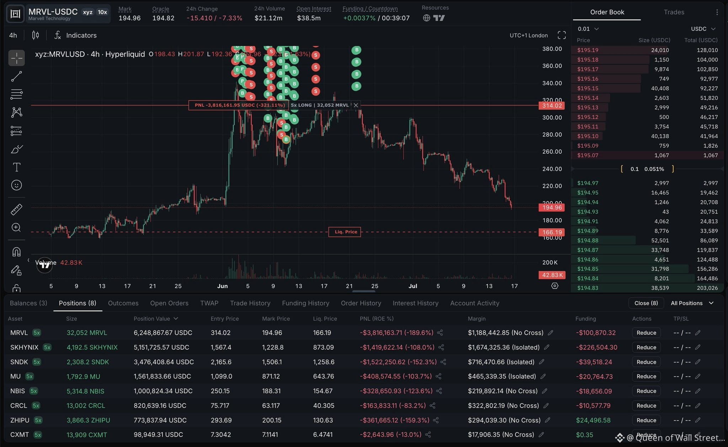The height and width of the screenshot is (447, 728).
Task: Open the Open Orders tab
Action: 169,303
